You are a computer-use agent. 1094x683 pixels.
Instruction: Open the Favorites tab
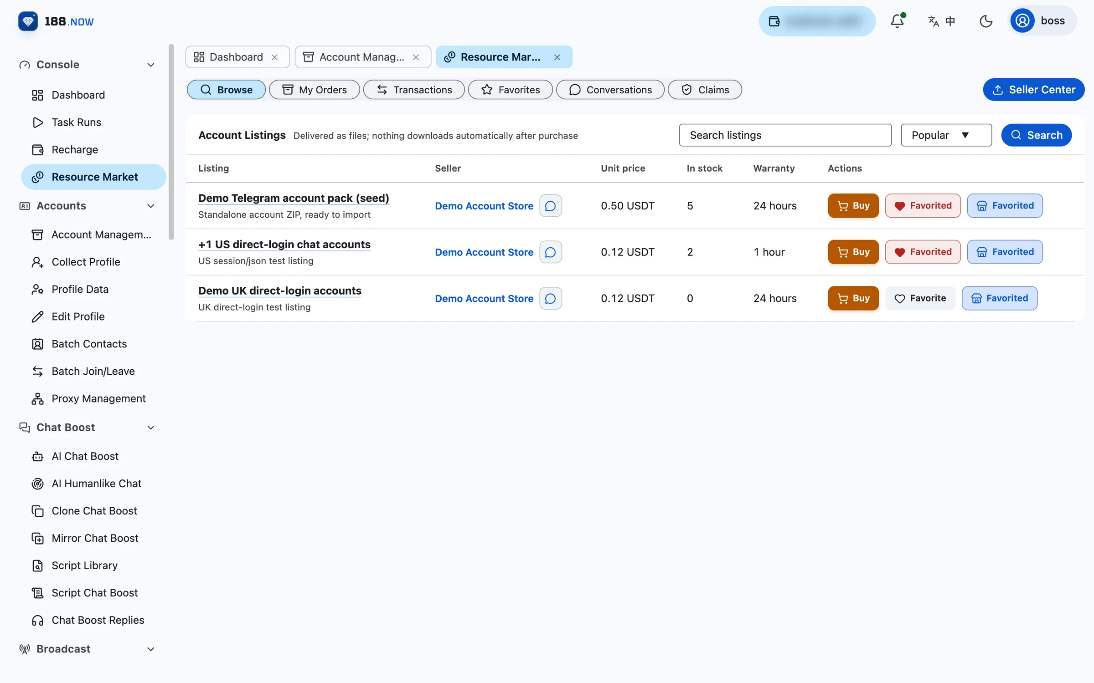510,90
